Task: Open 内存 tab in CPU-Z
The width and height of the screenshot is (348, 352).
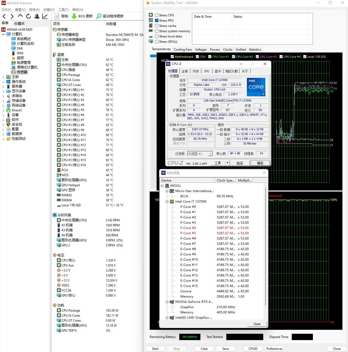Action: (x=196, y=71)
